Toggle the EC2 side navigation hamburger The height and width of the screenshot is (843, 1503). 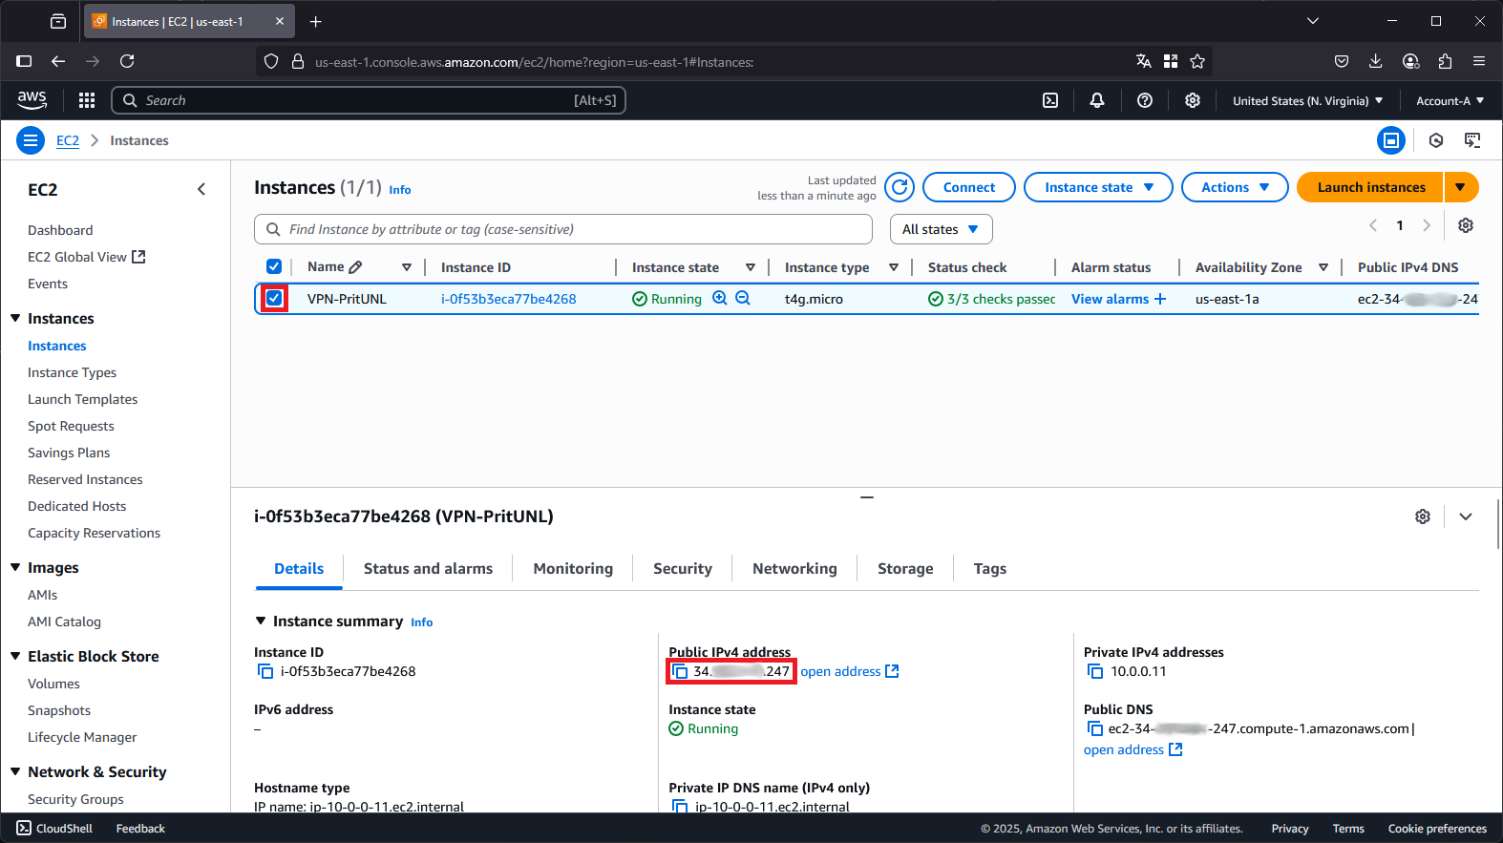31,141
